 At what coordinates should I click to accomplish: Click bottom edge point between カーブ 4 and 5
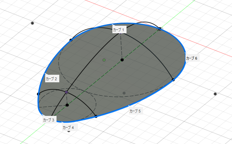(x=96, y=117)
